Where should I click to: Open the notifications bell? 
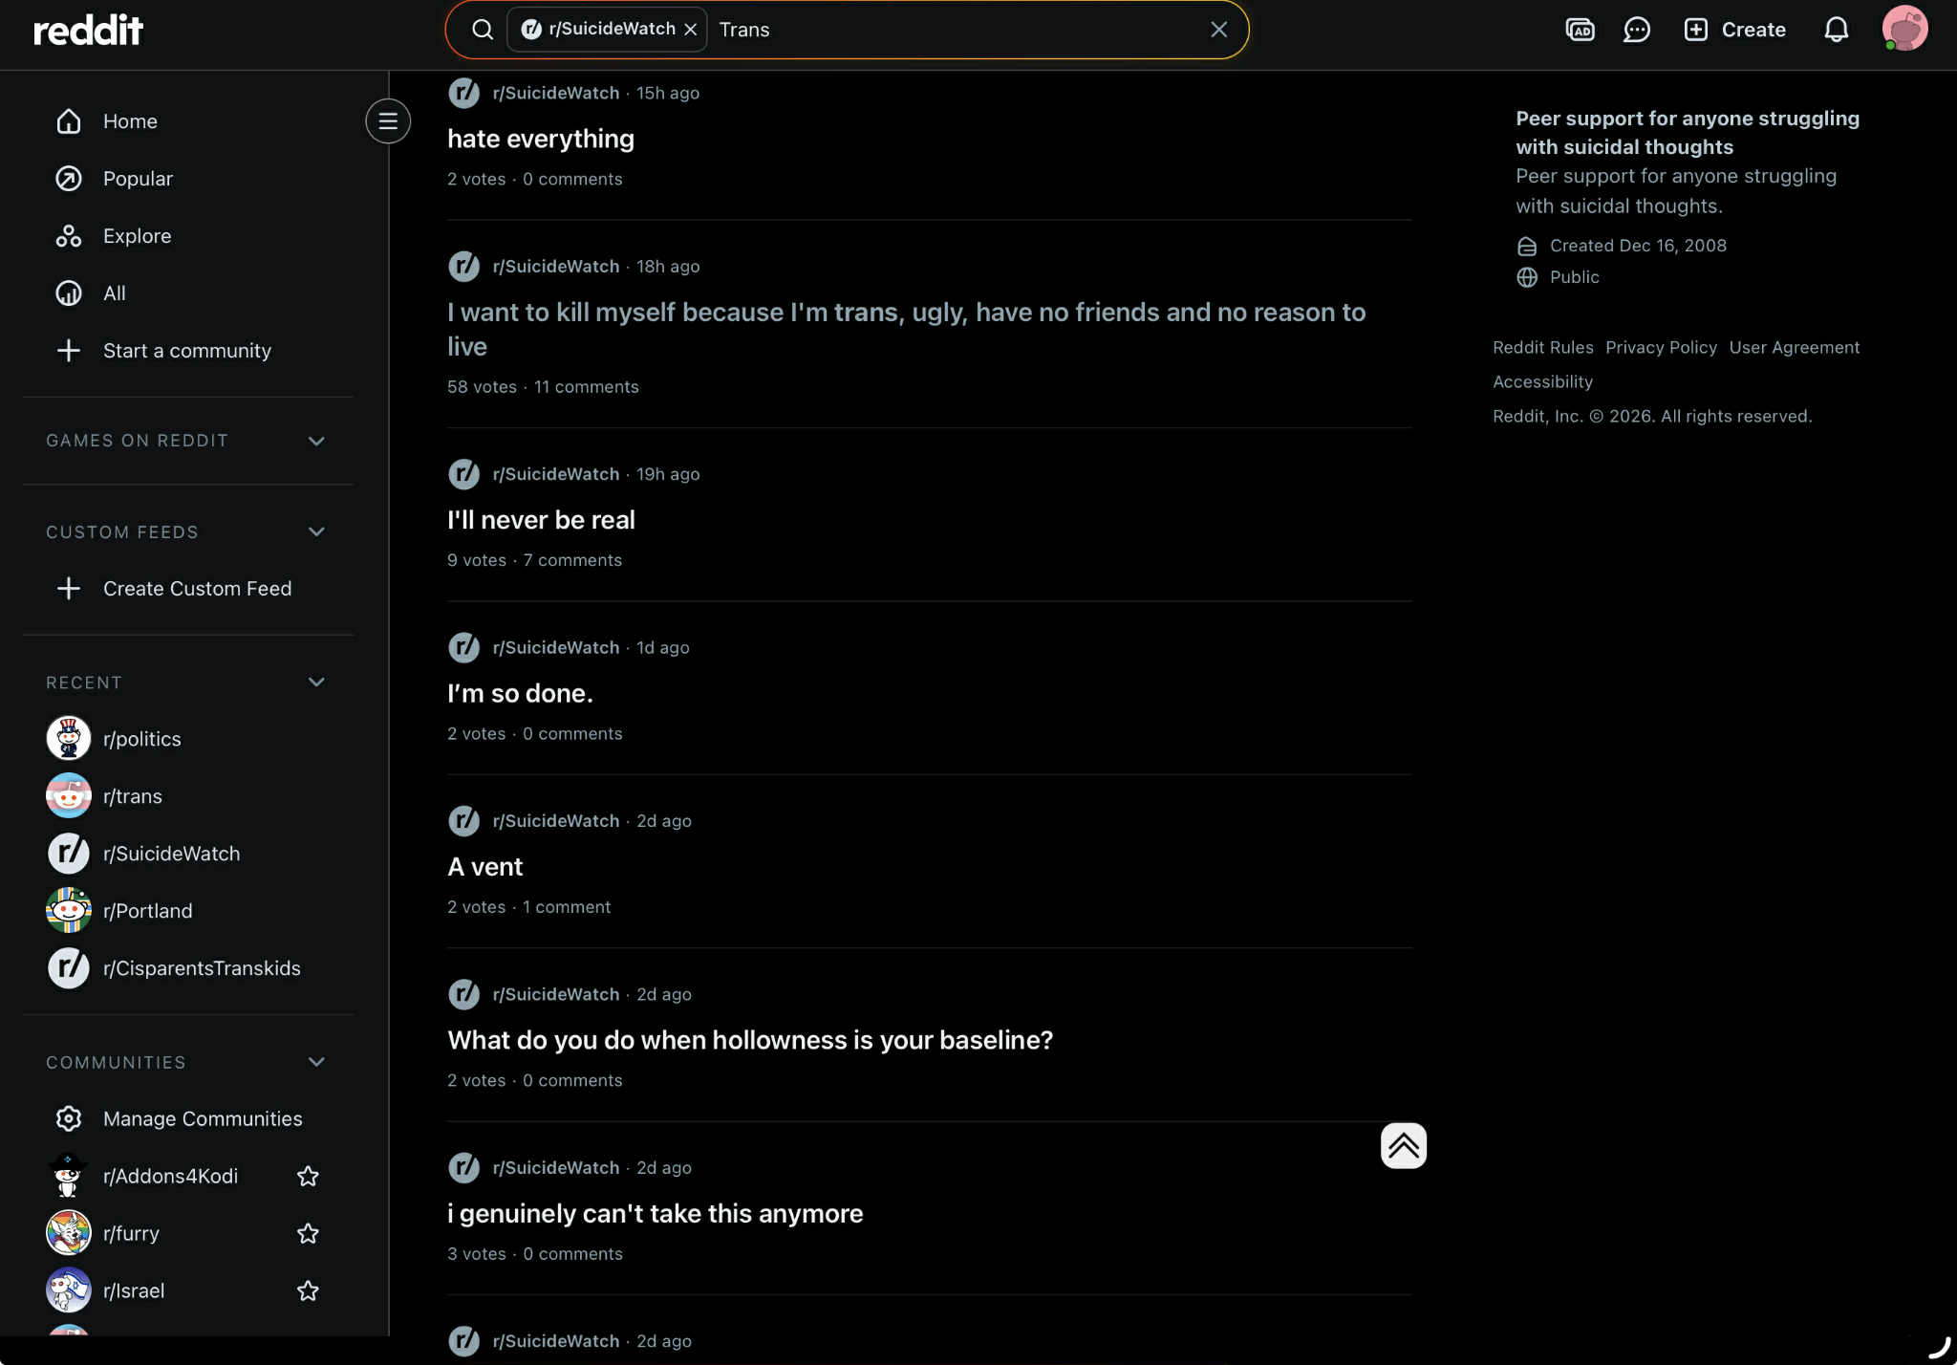click(x=1836, y=30)
